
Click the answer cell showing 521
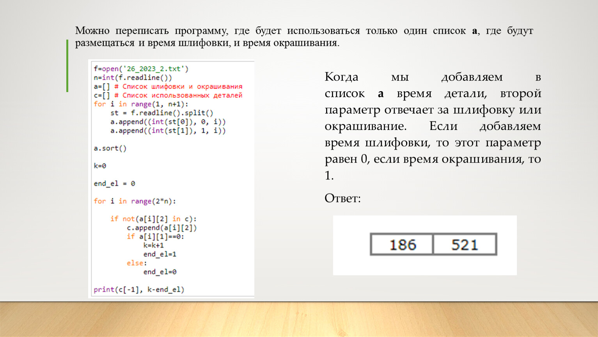[x=465, y=245]
